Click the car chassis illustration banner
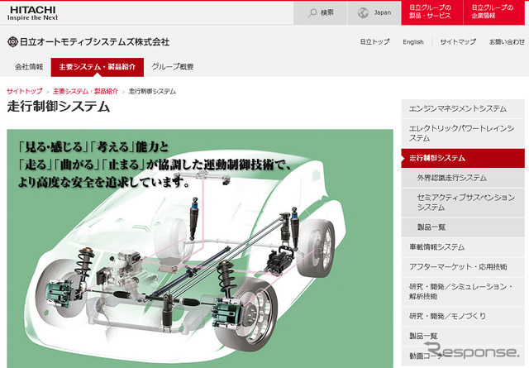The width and height of the screenshot is (529, 368). pos(200,248)
